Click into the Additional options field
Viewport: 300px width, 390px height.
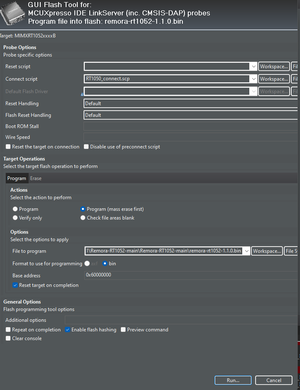coord(181,320)
